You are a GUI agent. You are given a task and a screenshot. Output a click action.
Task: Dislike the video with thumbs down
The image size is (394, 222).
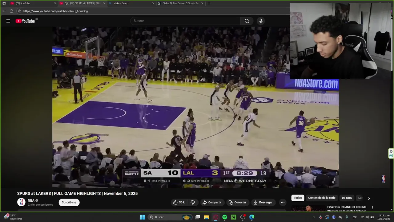tap(193, 202)
